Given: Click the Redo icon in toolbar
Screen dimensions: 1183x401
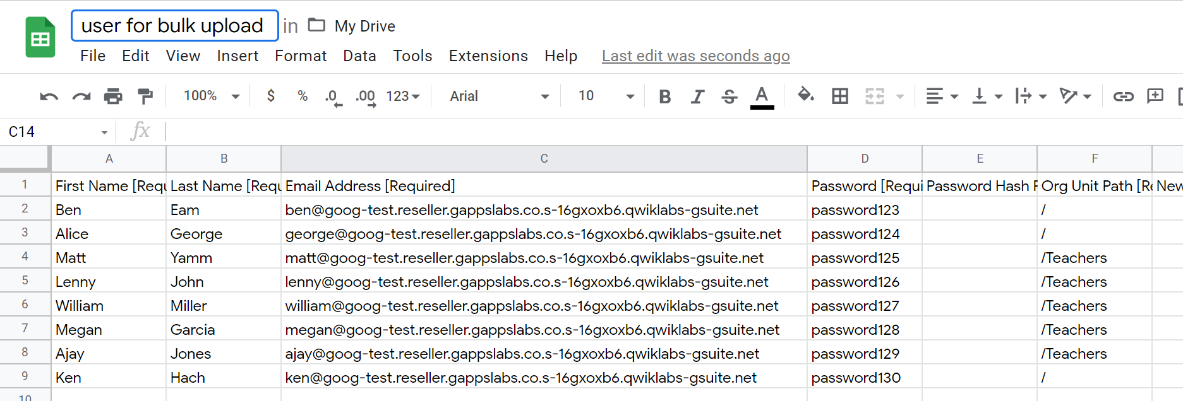Looking at the screenshot, I should pos(81,96).
